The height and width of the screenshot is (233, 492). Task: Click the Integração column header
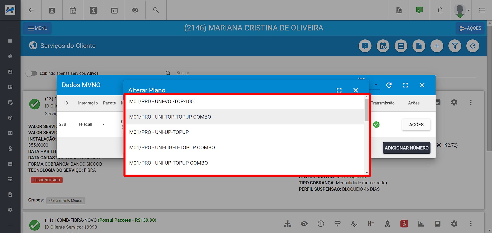88,103
